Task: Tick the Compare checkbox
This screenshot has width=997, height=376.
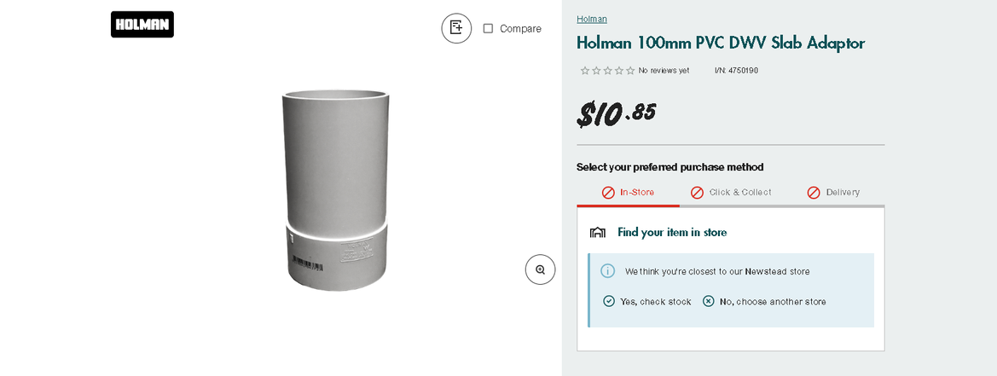Action: click(x=488, y=28)
